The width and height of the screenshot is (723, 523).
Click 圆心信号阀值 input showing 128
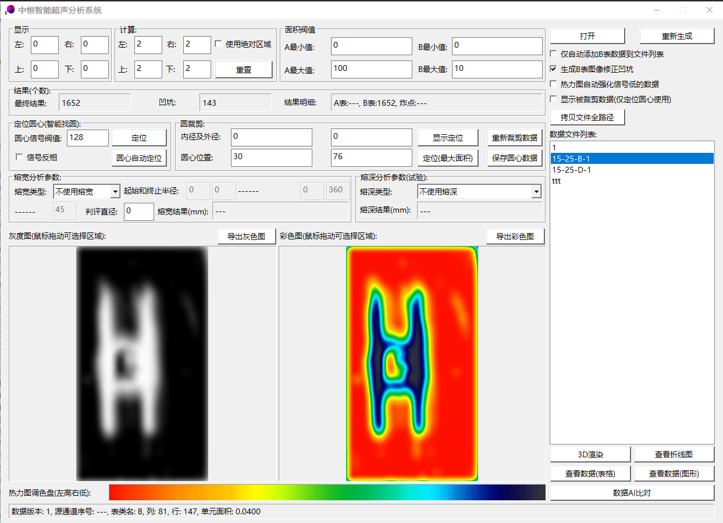88,138
